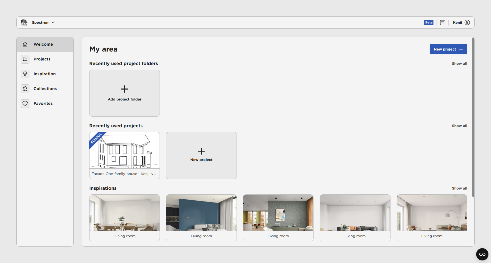Show all Inspirations
491x263 pixels.
click(x=459, y=188)
